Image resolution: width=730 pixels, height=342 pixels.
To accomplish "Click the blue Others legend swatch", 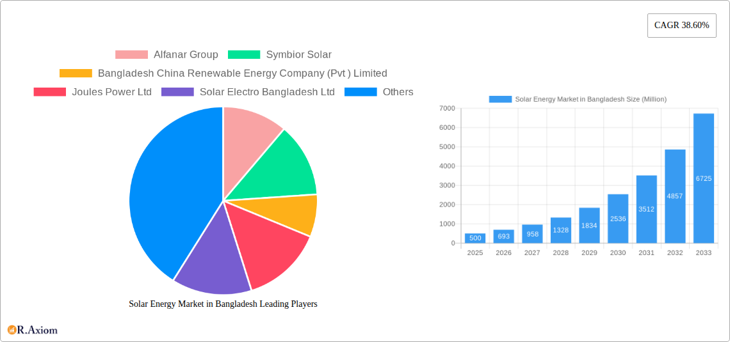I will [x=361, y=92].
